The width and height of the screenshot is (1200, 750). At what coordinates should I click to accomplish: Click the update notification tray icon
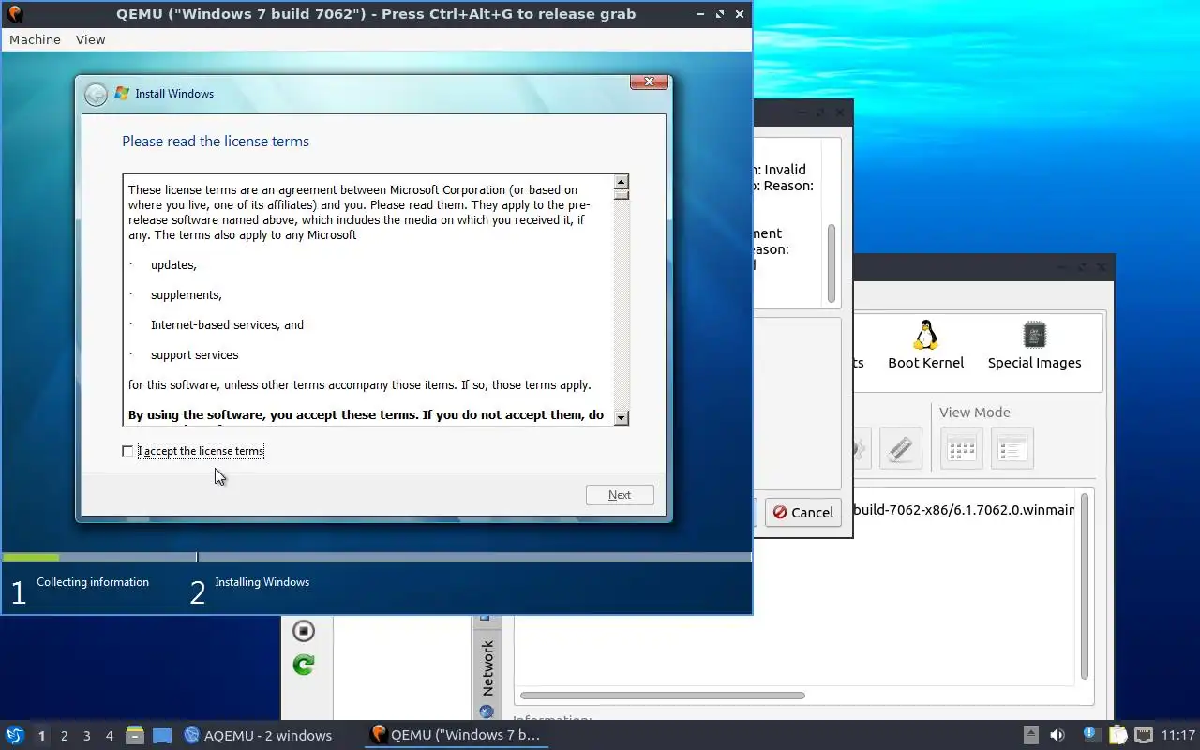pos(1090,735)
